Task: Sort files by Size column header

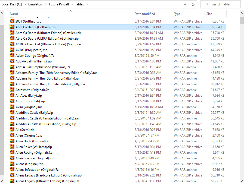Action: (x=215, y=14)
